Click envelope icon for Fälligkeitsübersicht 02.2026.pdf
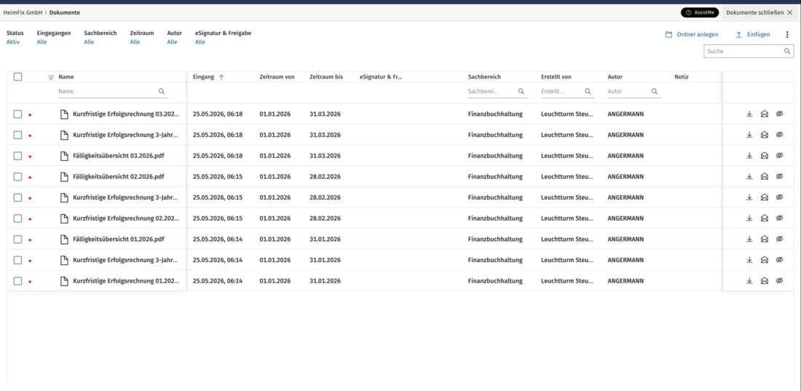Viewport: 801px width, 391px height. click(x=764, y=176)
